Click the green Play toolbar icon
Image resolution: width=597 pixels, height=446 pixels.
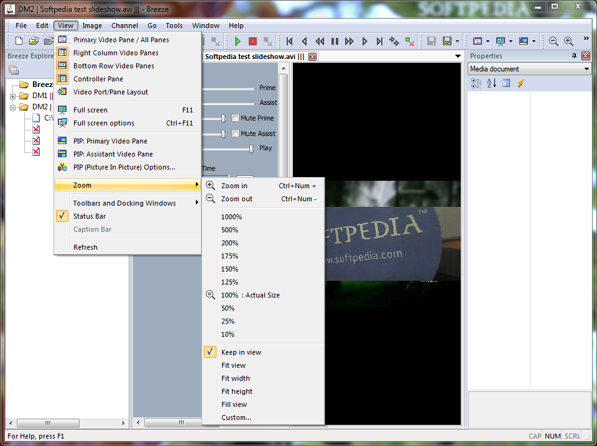(238, 41)
